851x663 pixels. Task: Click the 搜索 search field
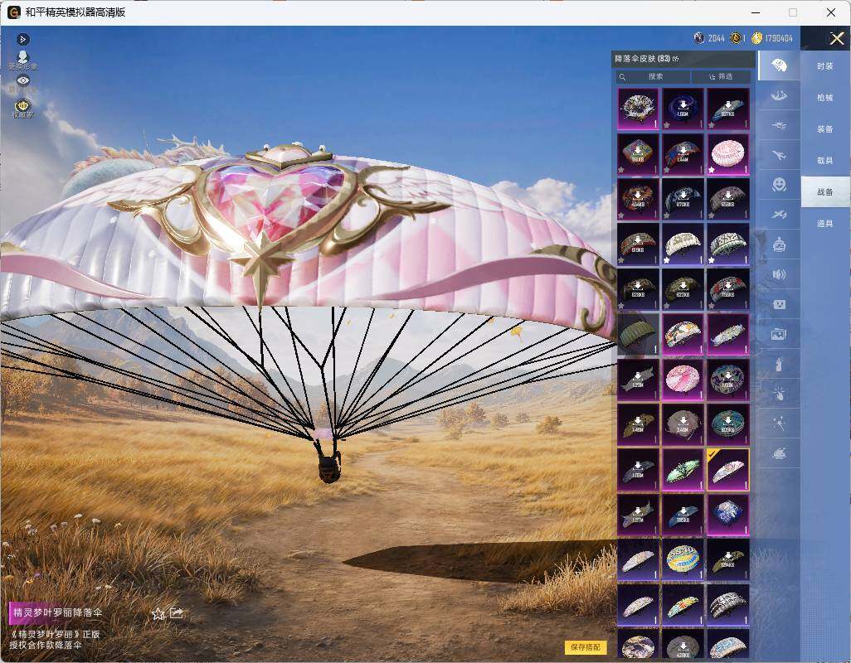tap(653, 76)
